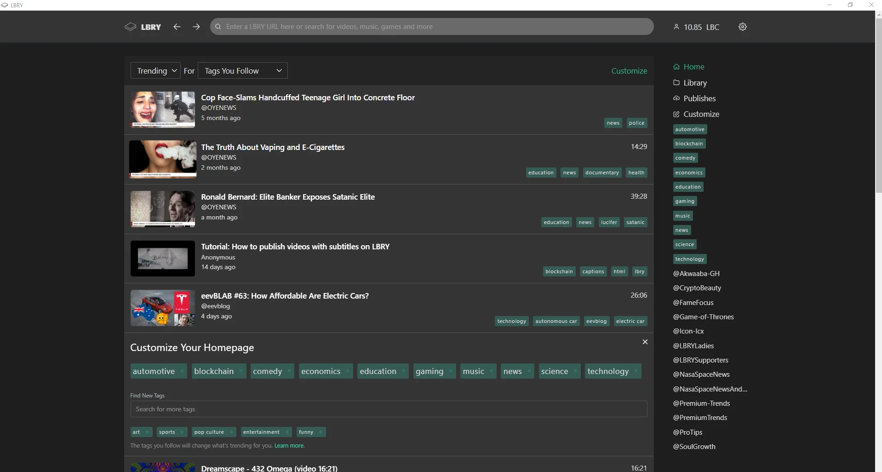The width and height of the screenshot is (882, 472).
Task: Select the police tag on first video
Action: point(636,123)
